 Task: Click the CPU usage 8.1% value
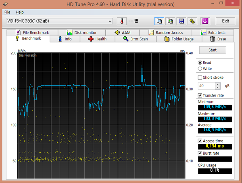(215, 171)
